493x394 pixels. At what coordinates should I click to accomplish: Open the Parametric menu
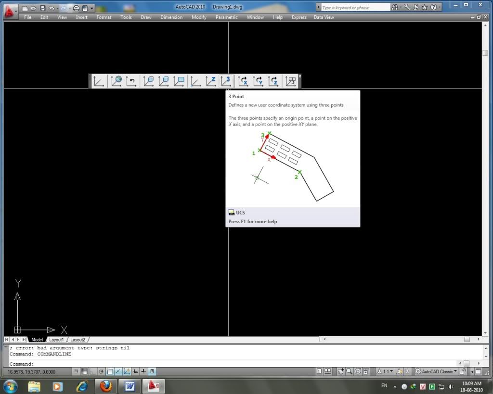pos(226,17)
